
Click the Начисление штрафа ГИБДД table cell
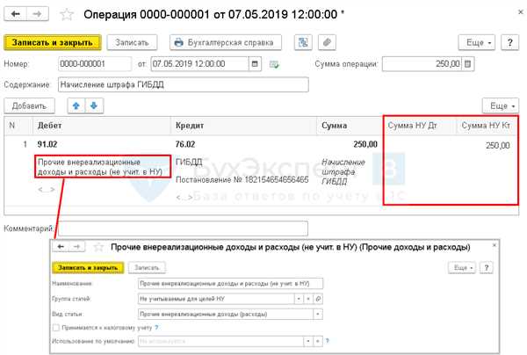pyautogui.click(x=343, y=171)
